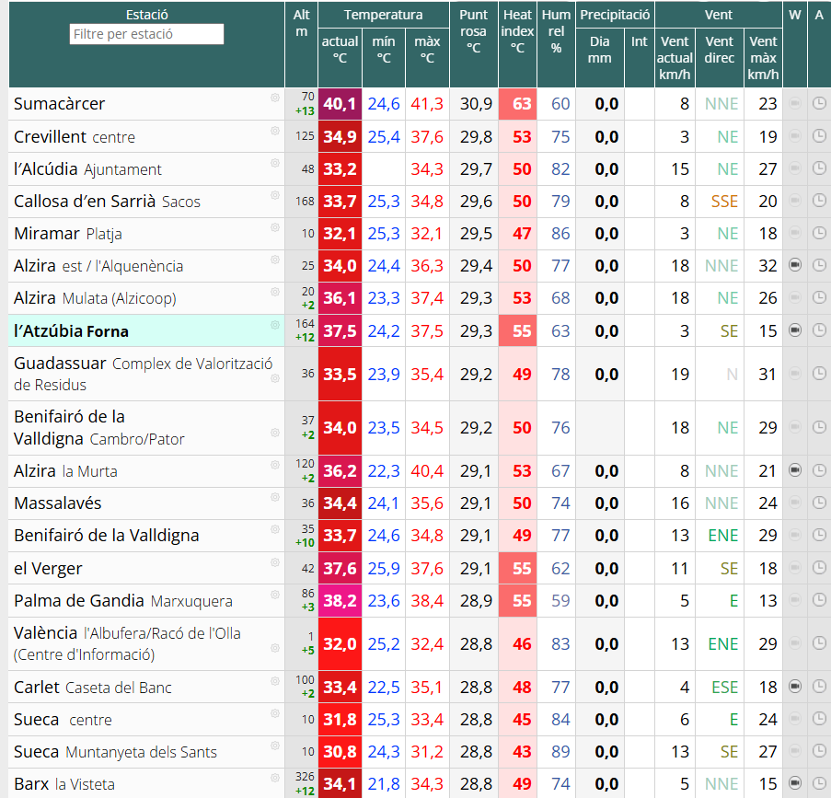The image size is (831, 798).
Task: Open webcam icon for Alzira est / l'Alquenència
Action: pos(795,264)
